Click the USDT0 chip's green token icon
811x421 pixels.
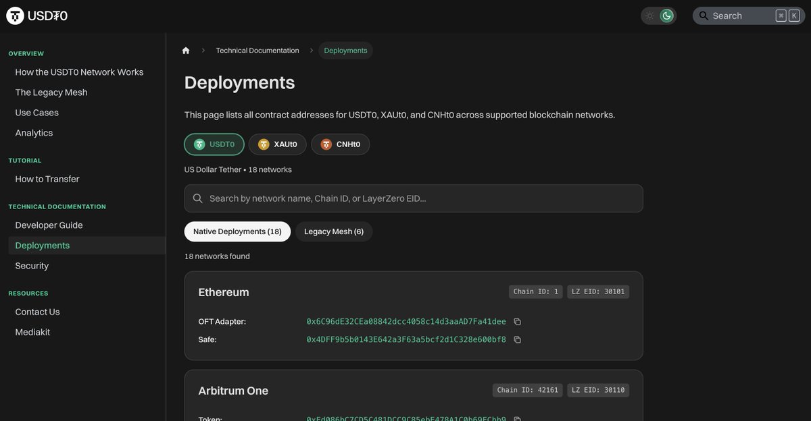point(199,144)
